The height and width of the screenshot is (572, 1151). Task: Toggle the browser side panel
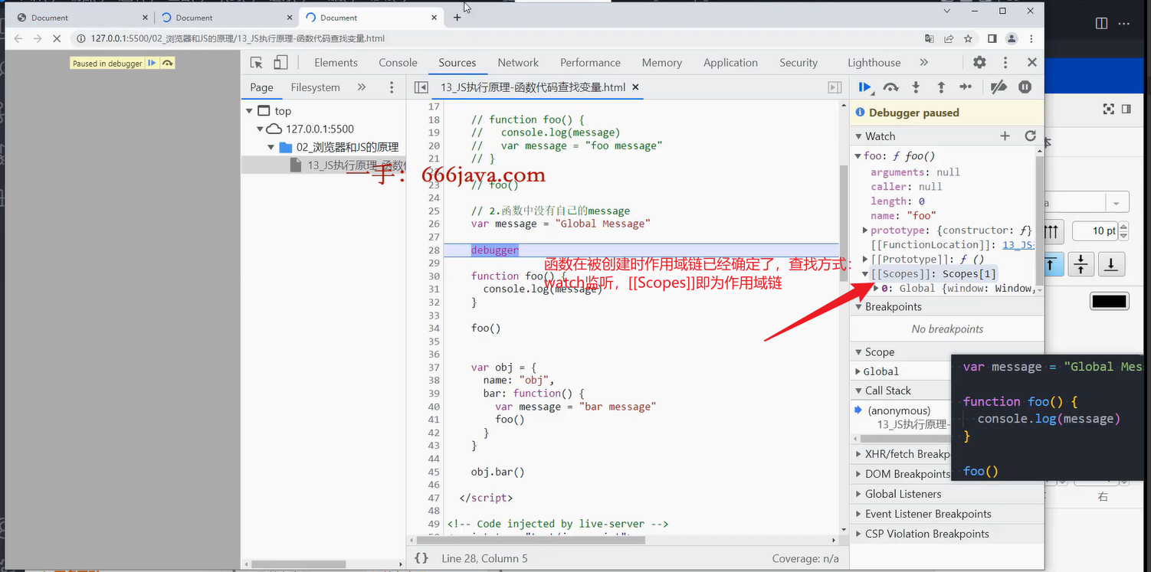pyautogui.click(x=992, y=38)
